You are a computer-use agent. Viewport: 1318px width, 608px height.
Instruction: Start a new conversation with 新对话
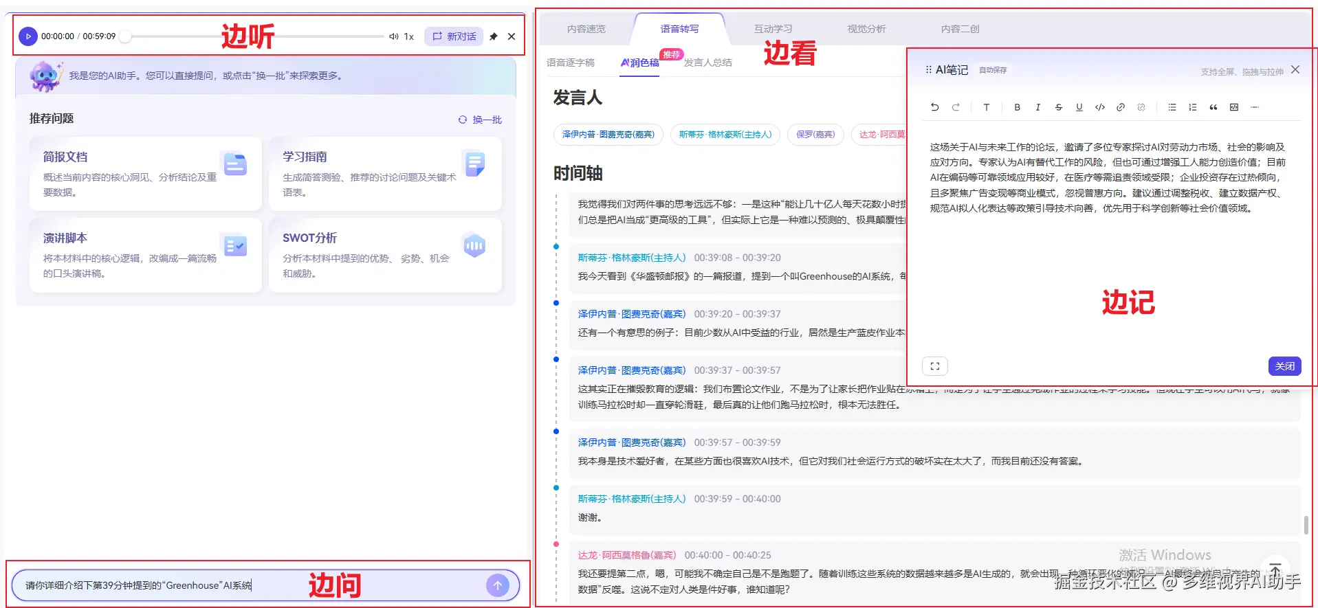pos(454,36)
